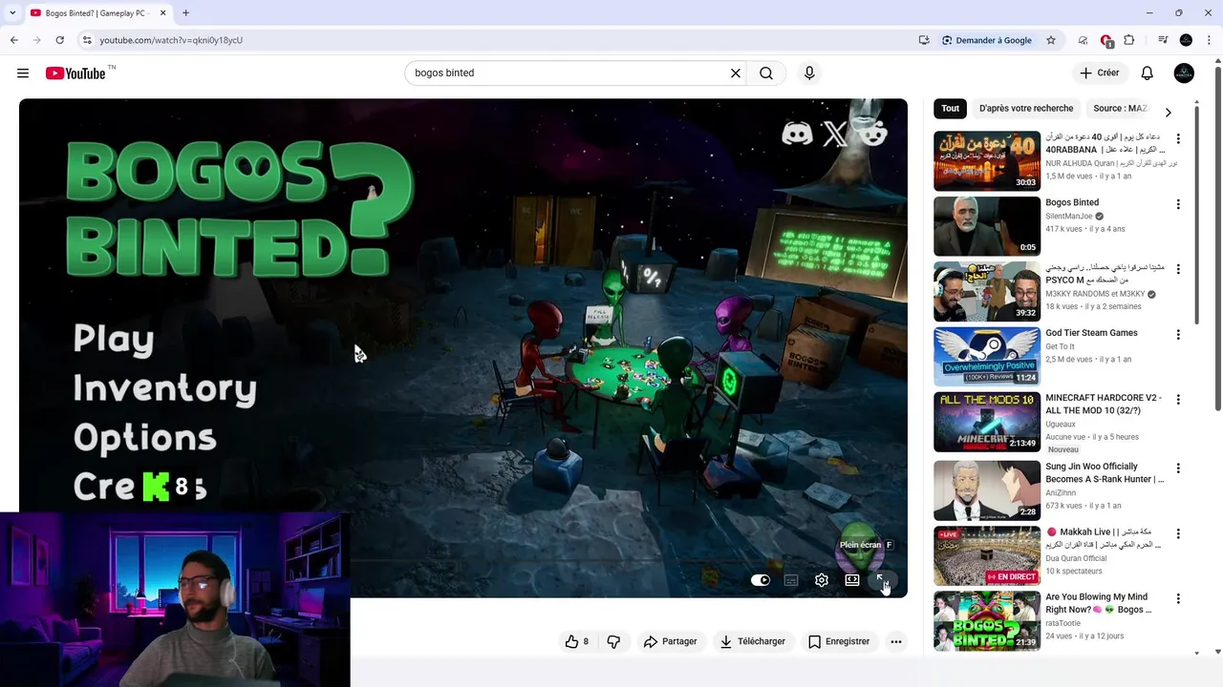The height and width of the screenshot is (687, 1223).
Task: Open options for Minecraft Hardcore V2 video
Action: click(1178, 400)
